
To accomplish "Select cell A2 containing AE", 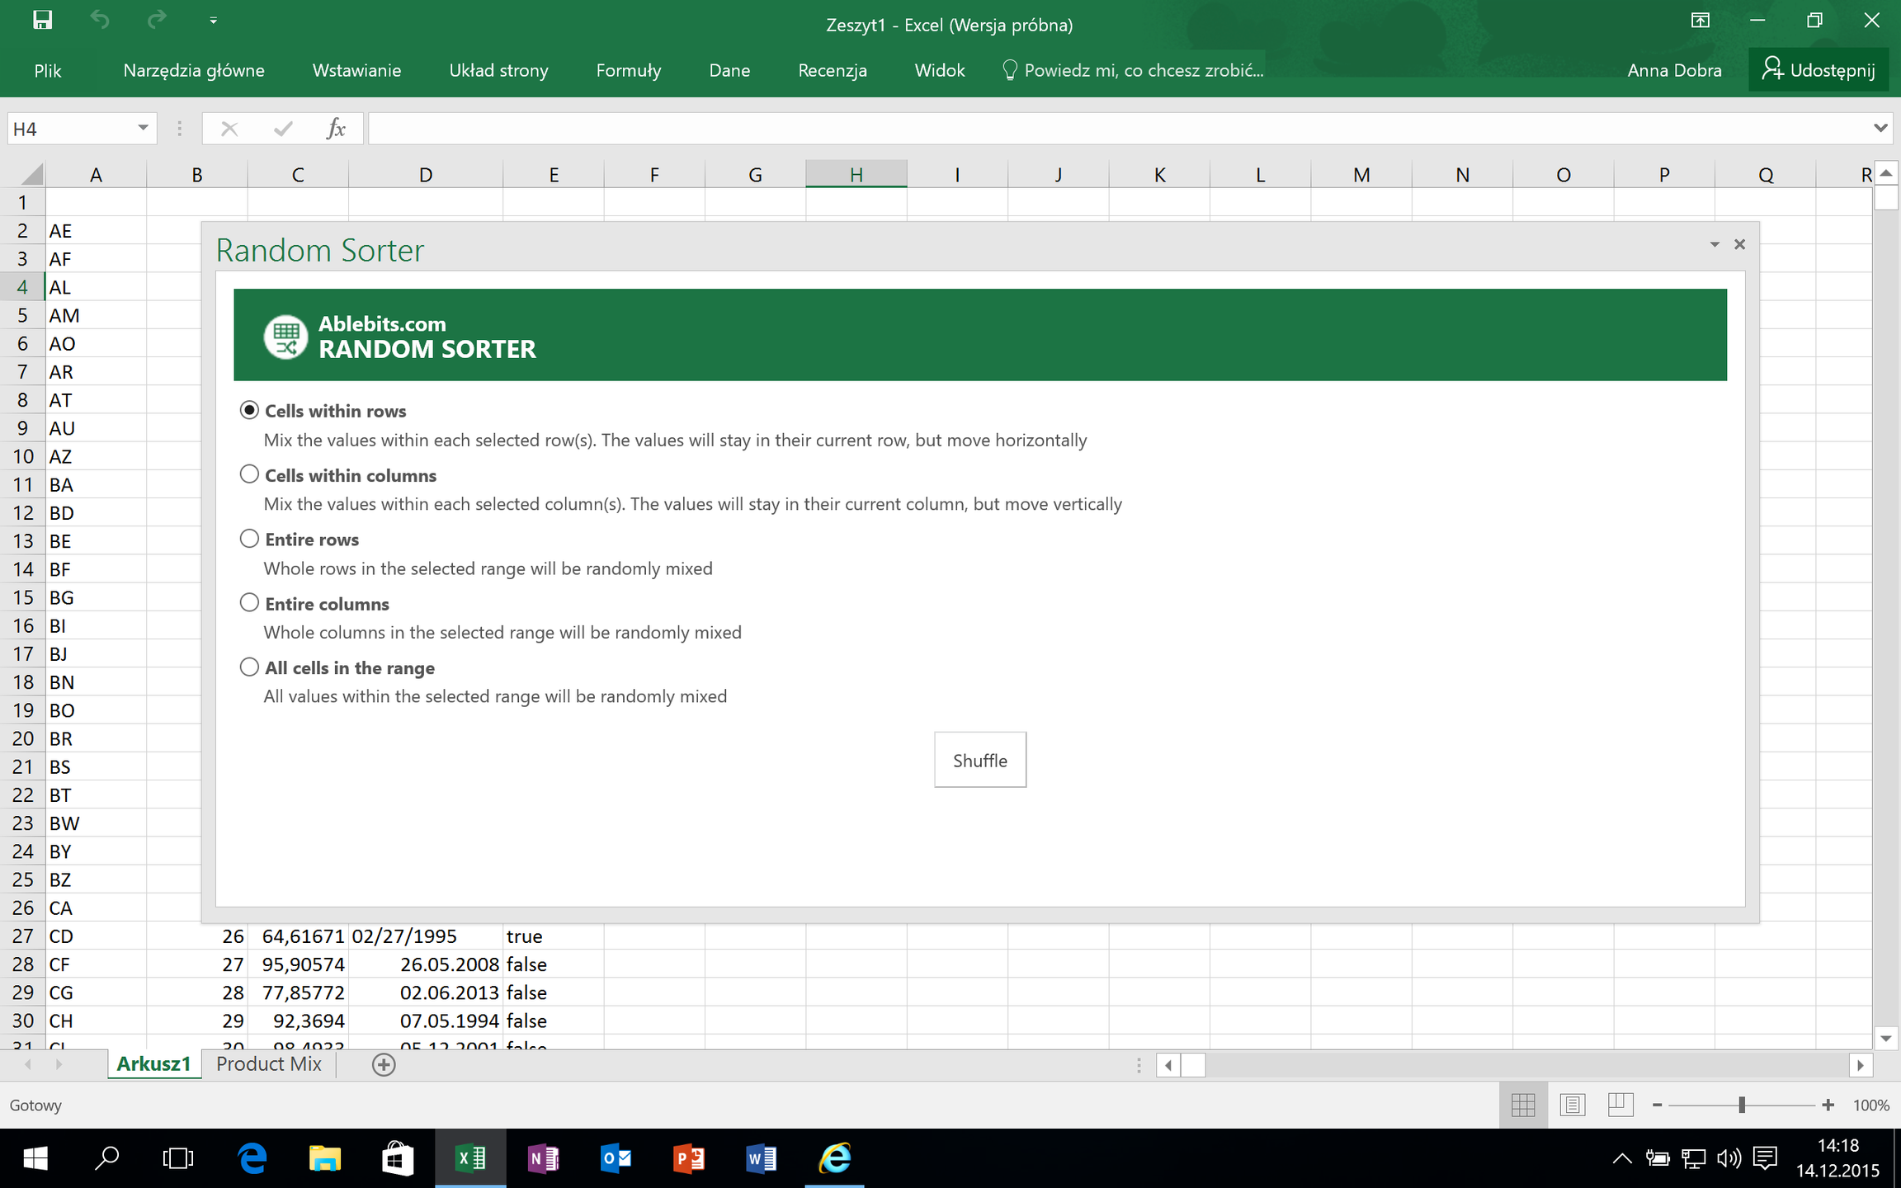I will tap(97, 231).
